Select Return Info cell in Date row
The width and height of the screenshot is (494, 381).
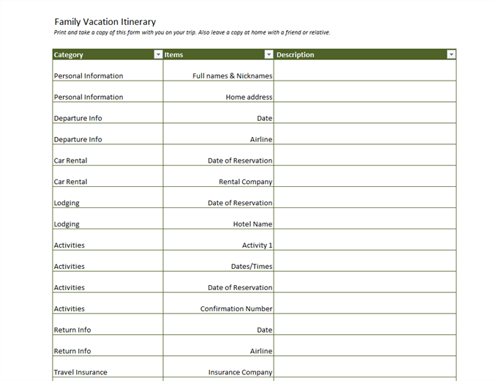click(108, 325)
